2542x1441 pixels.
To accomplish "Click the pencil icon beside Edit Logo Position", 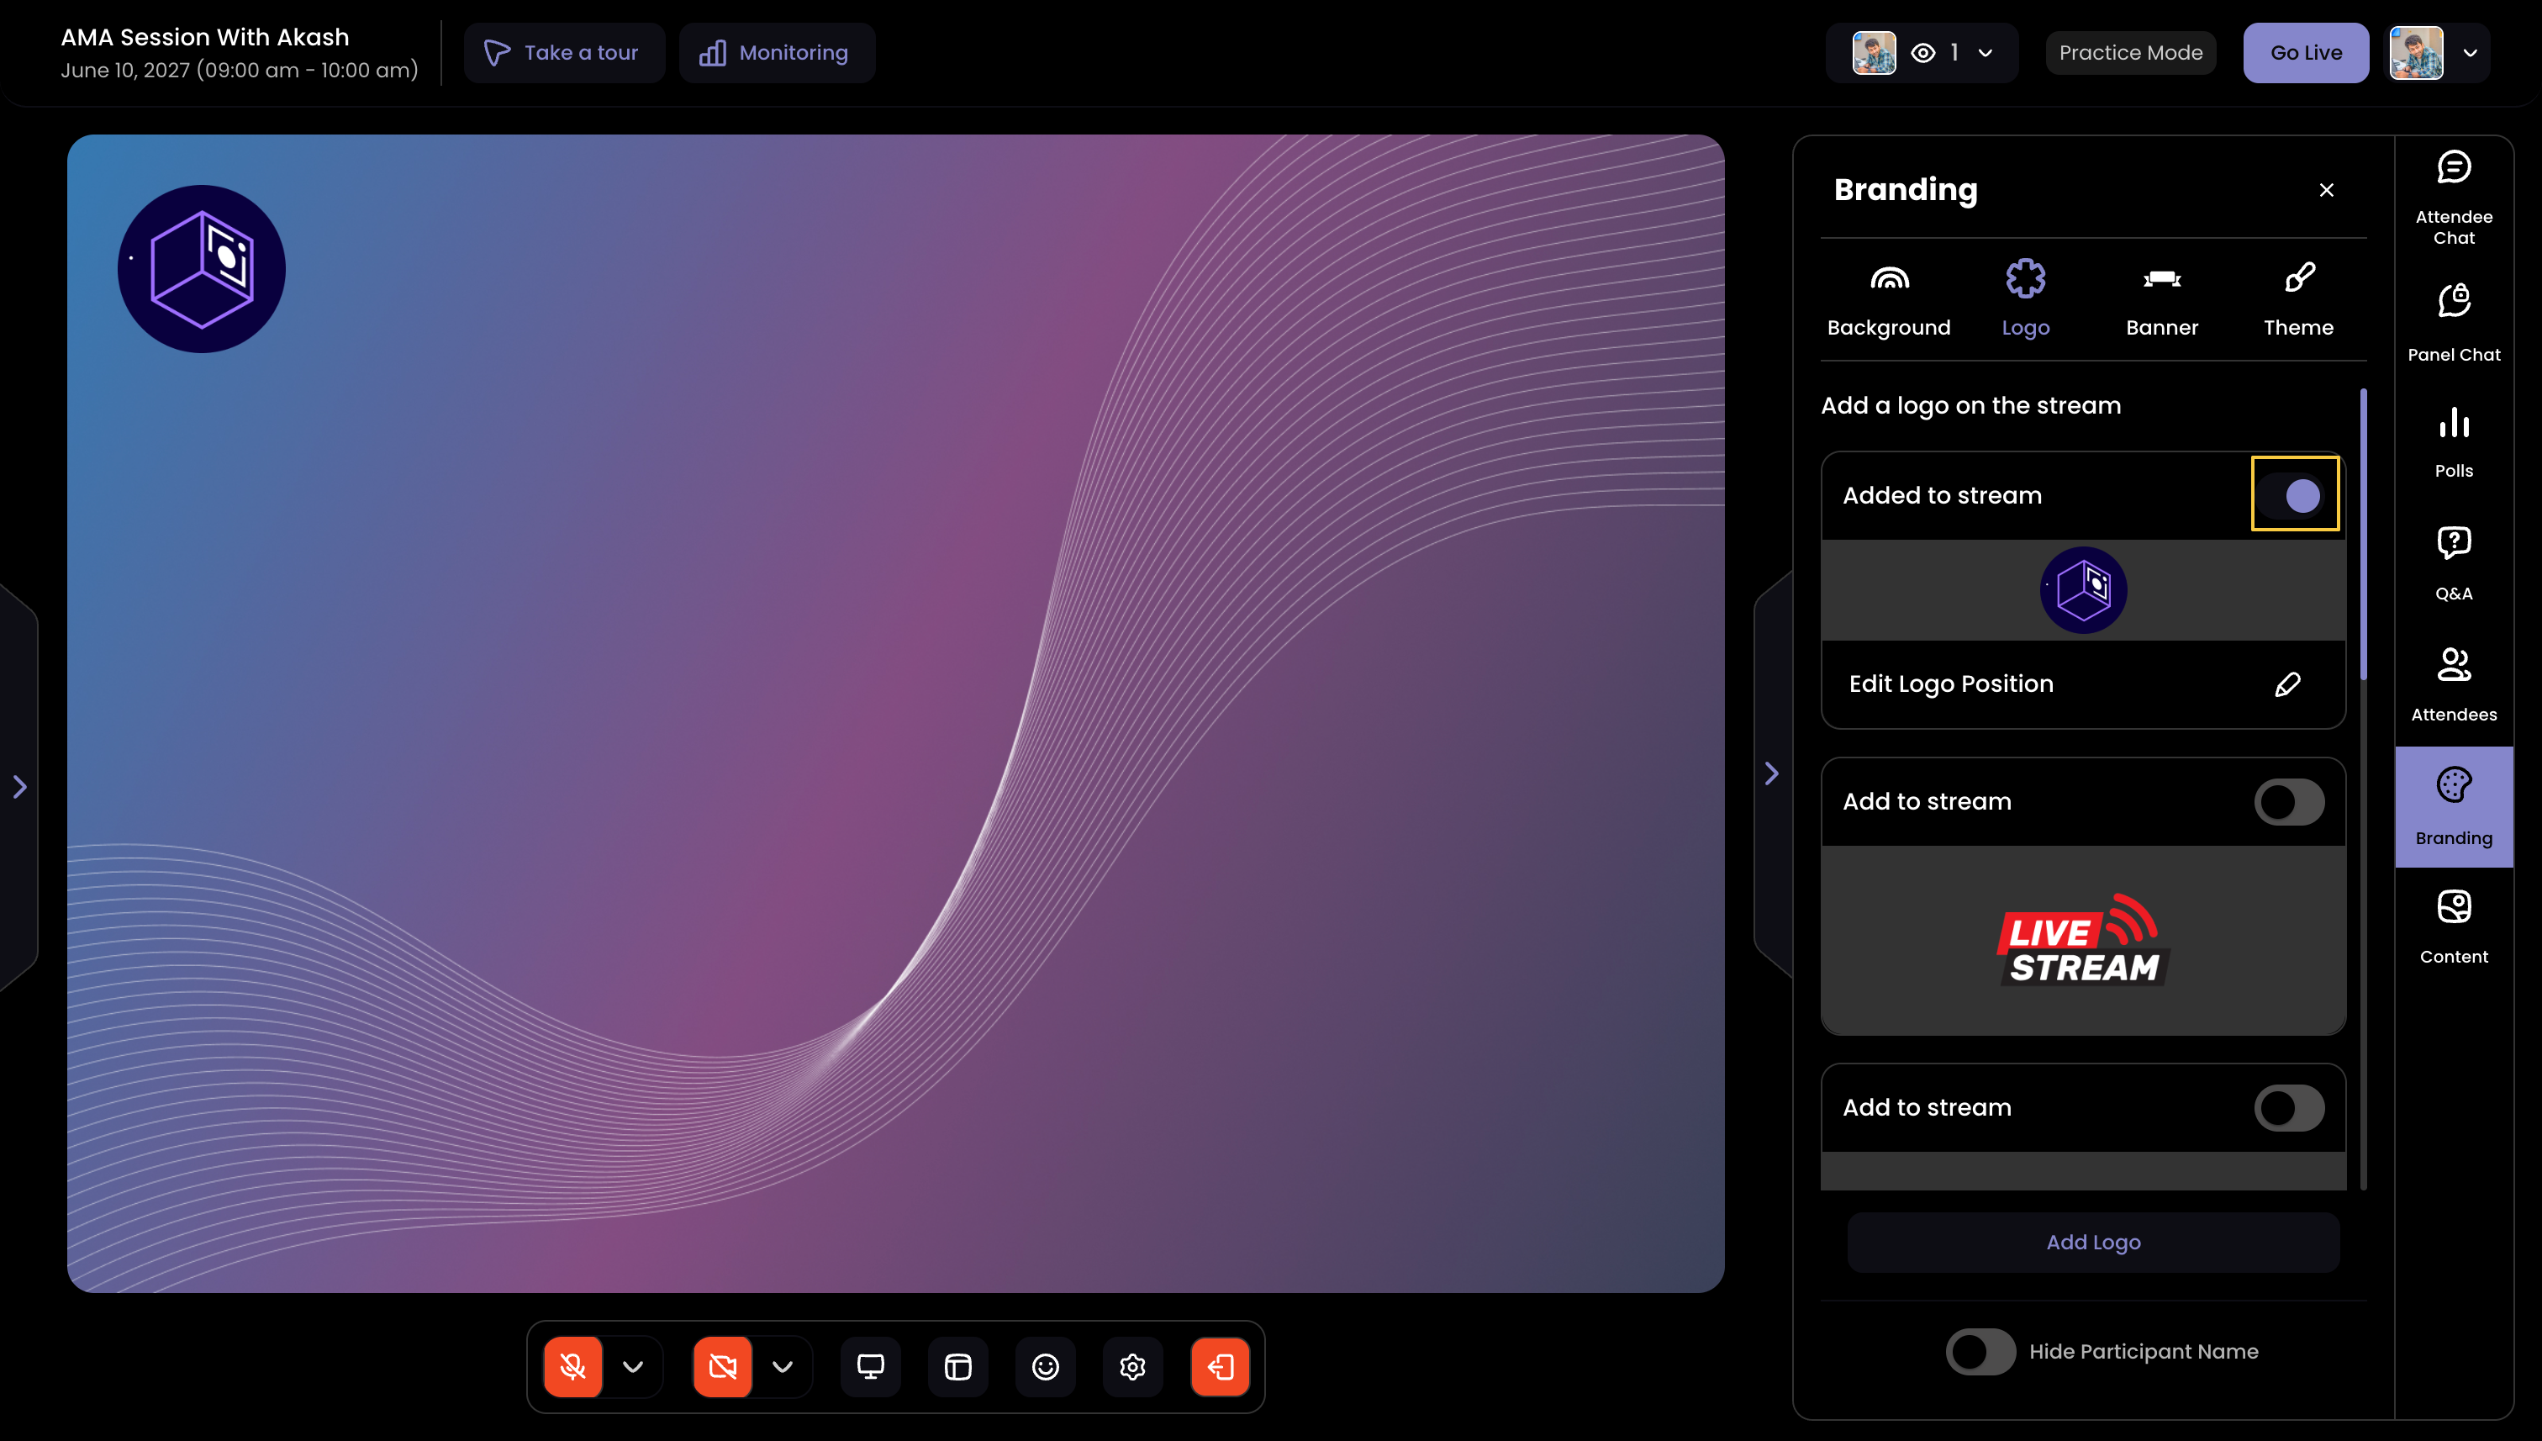I will pos(2286,684).
